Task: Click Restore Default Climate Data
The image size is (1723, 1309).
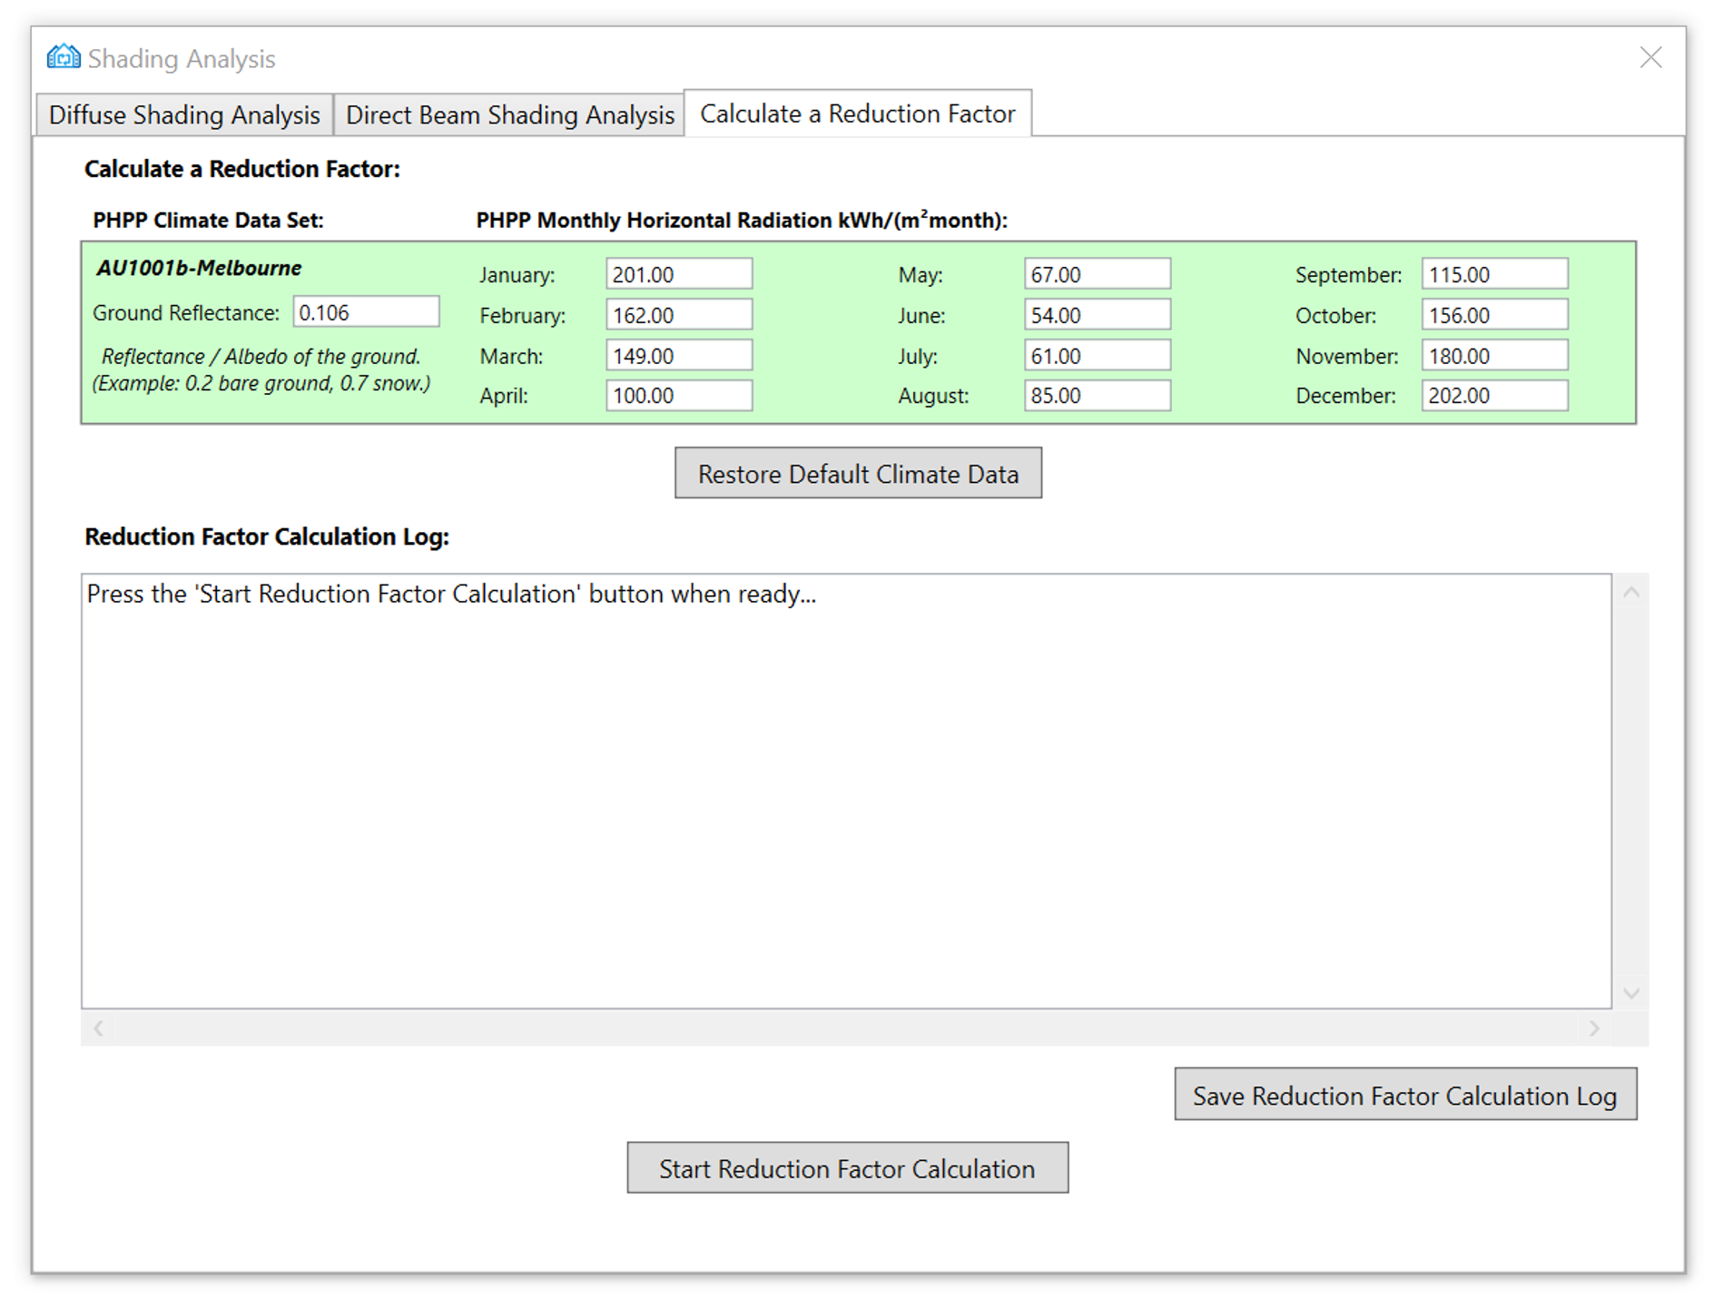Action: tap(858, 473)
